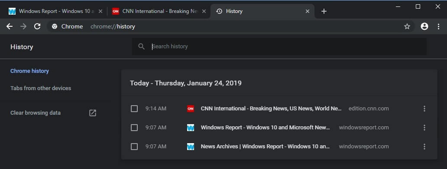Reload the page with refresh icon
The image size is (447, 169).
[x=37, y=27]
